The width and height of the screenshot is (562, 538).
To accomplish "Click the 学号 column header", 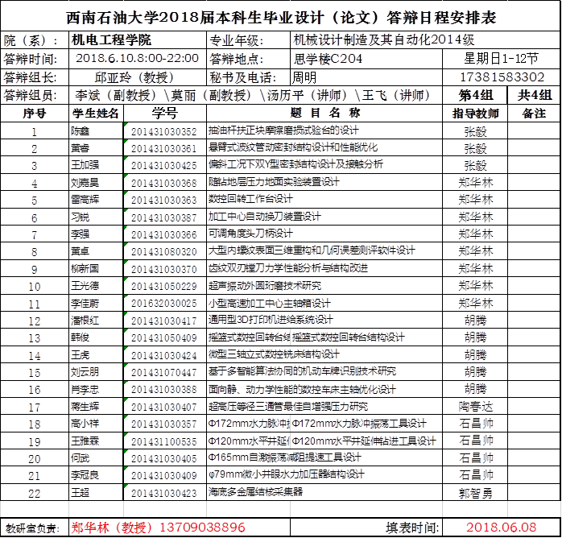I will [x=163, y=113].
